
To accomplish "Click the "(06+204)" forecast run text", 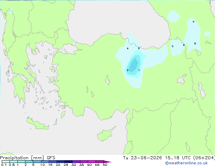I will coord(204,158).
